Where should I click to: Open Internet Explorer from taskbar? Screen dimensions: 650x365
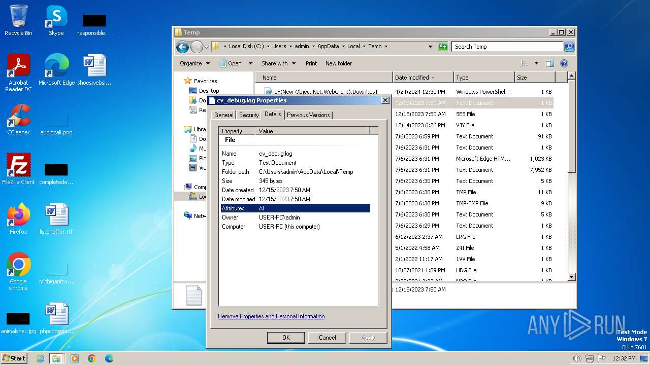[40, 358]
